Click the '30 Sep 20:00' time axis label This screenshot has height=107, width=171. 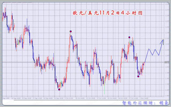(59, 98)
